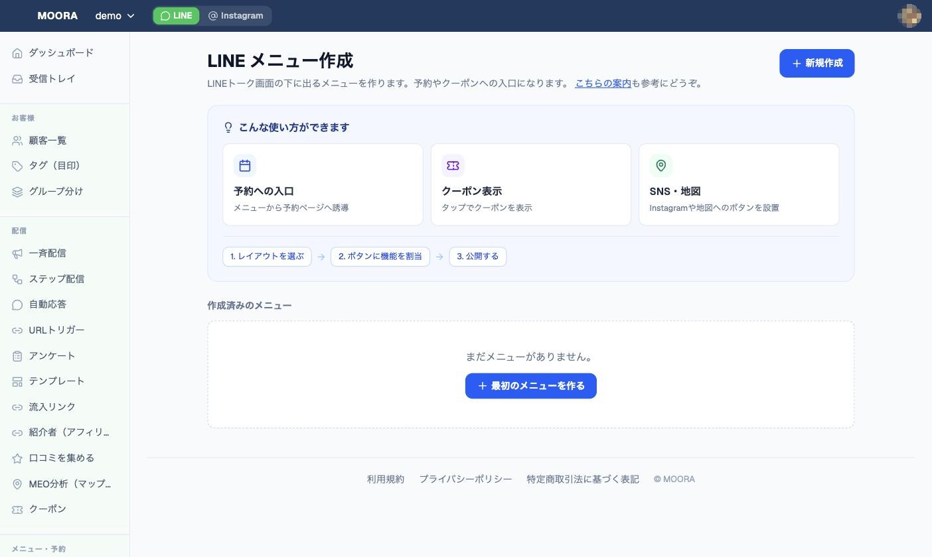
Task: Click the megaphone icon beside 一斉配信
Action: [17, 253]
